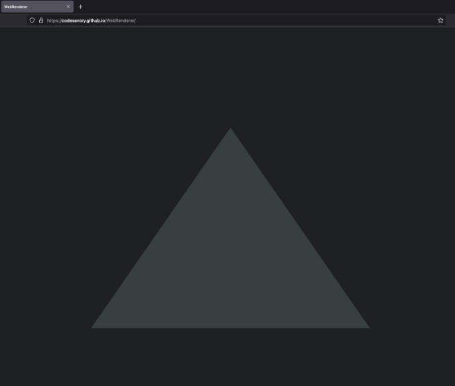Bookmark this page with the star icon
The width and height of the screenshot is (455, 386).
pos(440,21)
